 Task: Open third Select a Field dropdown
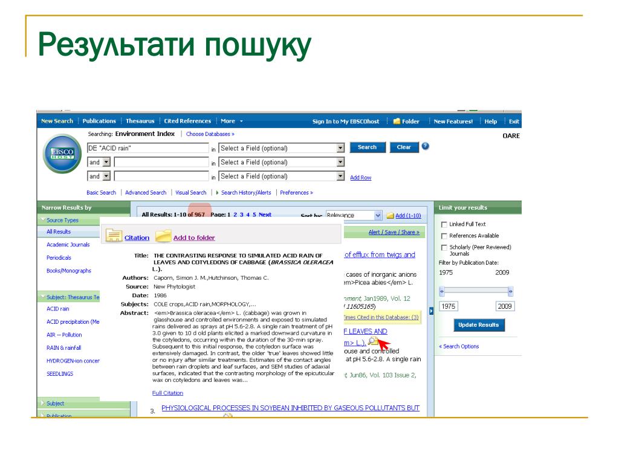click(341, 176)
